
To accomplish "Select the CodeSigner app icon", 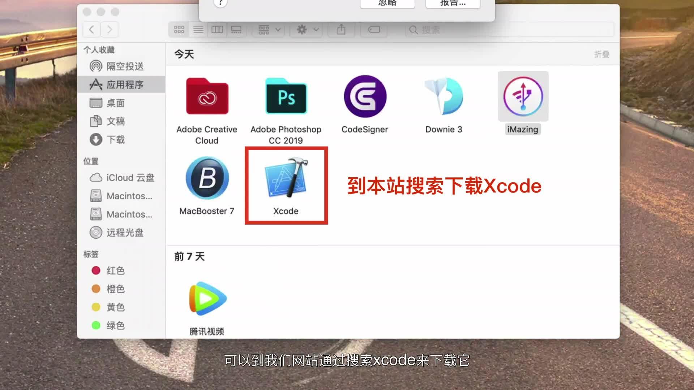I will [x=365, y=96].
